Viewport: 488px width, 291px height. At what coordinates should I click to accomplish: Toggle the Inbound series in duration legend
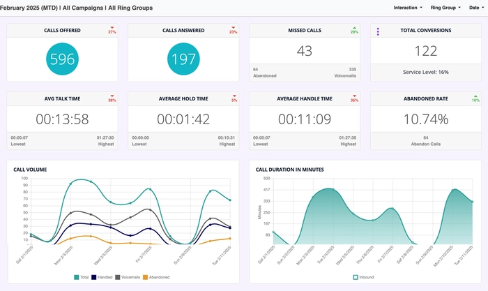[x=363, y=277]
